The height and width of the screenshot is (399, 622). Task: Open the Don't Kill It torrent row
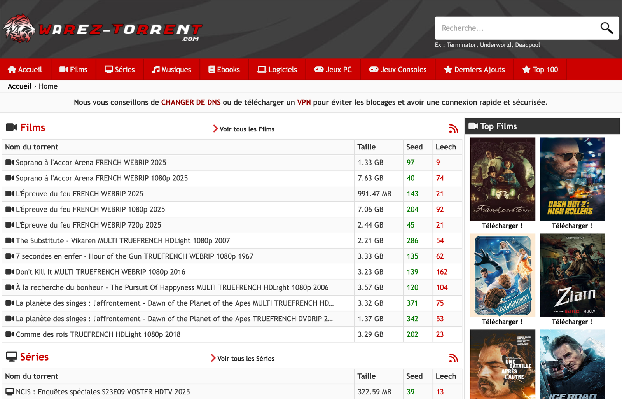[x=100, y=272]
